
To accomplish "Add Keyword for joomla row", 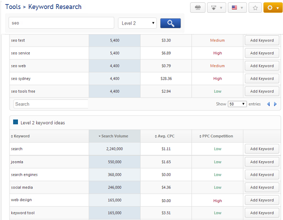I will pyautogui.click(x=262, y=162).
